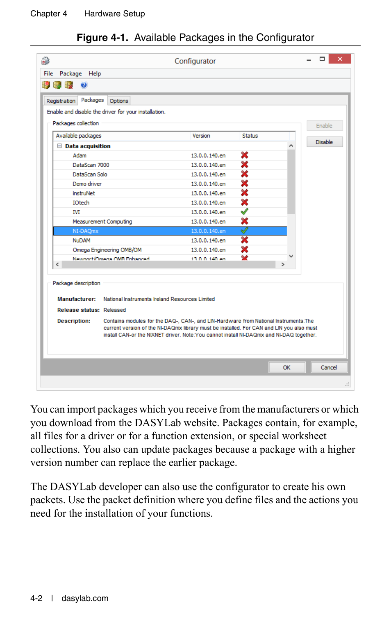391x624 pixels.
Task: Sort by the Available packages column header
Action: click(121, 136)
